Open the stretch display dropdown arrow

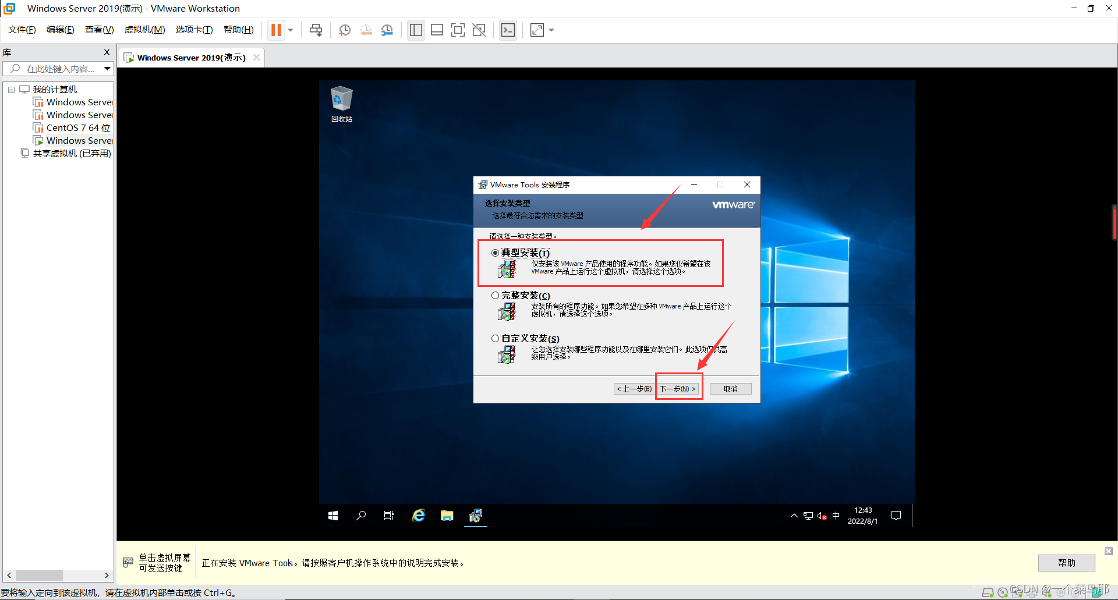click(551, 30)
